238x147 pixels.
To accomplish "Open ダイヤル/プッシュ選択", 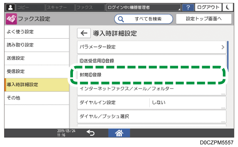I will click(152, 117).
